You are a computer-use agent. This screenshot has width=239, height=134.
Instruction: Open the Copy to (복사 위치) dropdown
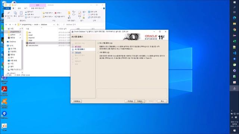(x=48, y=17)
